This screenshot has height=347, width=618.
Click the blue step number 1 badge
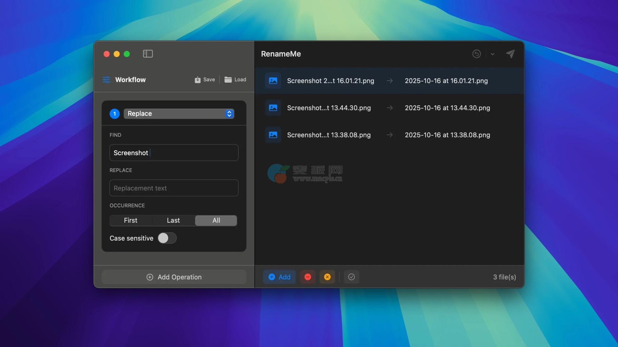[115, 114]
